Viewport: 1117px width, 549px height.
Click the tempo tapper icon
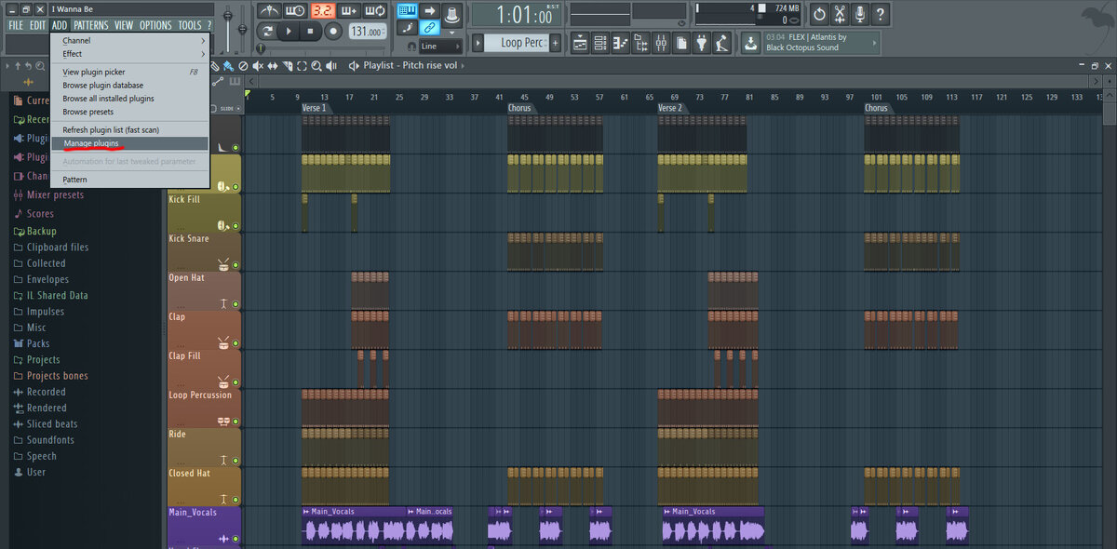tap(721, 43)
